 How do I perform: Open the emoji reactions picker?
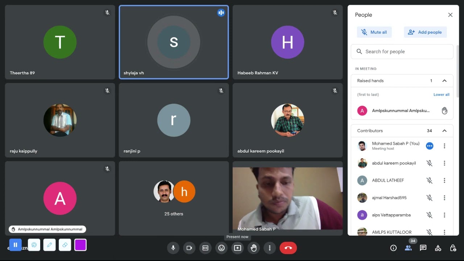click(221, 248)
